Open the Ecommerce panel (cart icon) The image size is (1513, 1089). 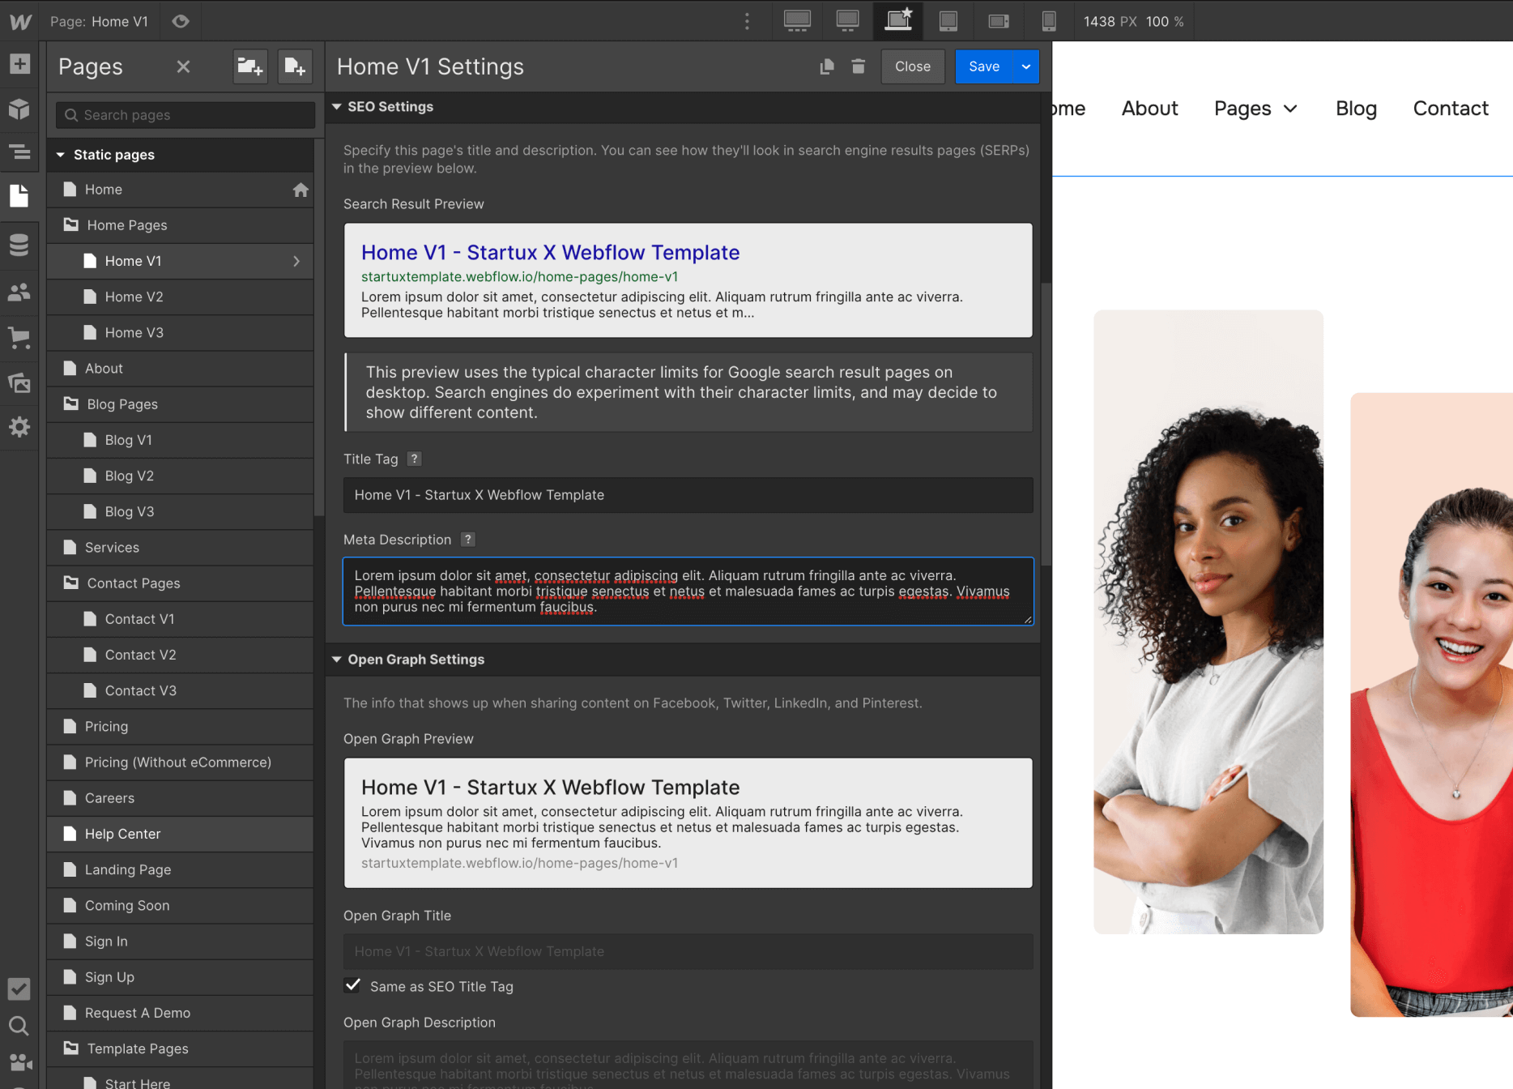[19, 339]
